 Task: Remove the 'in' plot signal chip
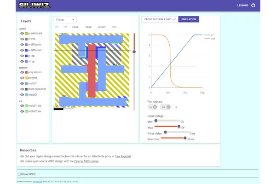click(155, 107)
